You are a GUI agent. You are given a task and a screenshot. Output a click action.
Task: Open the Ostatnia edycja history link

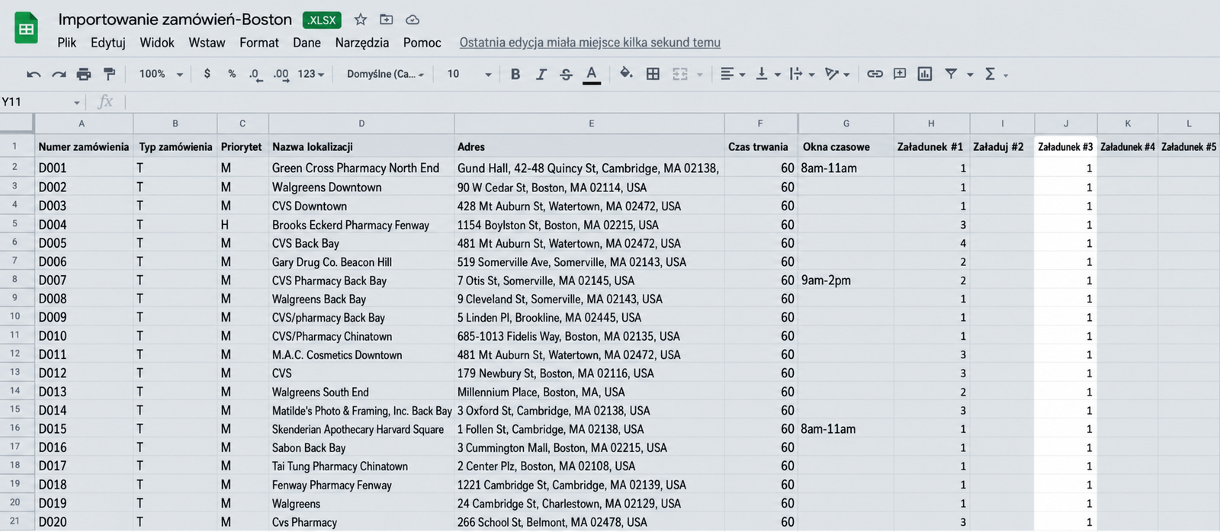590,43
